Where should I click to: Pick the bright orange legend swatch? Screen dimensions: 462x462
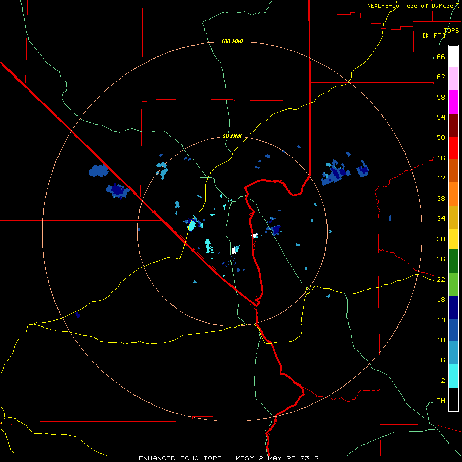[x=453, y=194]
